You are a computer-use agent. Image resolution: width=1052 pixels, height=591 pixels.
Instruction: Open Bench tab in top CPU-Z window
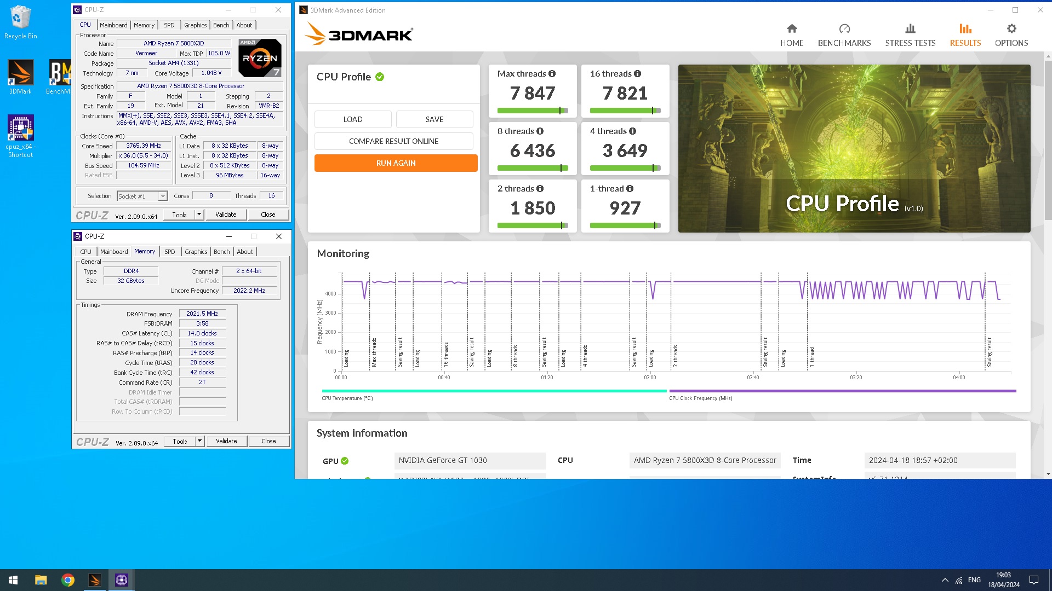click(221, 25)
